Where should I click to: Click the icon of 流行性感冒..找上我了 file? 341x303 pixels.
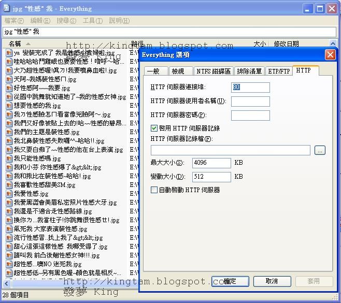click(9, 238)
